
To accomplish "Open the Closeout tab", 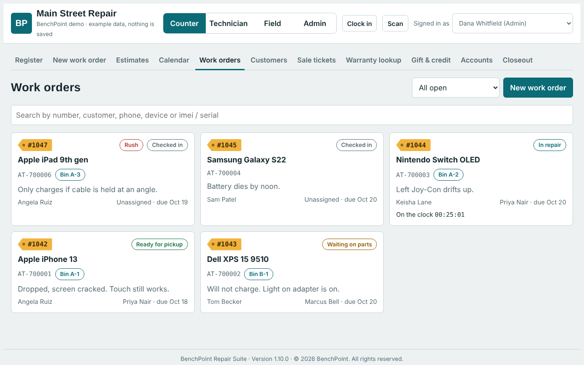I will coord(518,60).
